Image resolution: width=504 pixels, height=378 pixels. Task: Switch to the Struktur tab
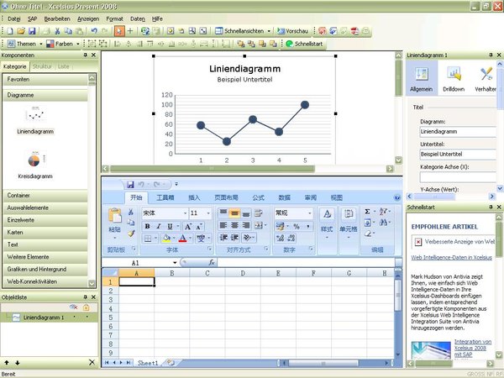[42, 66]
